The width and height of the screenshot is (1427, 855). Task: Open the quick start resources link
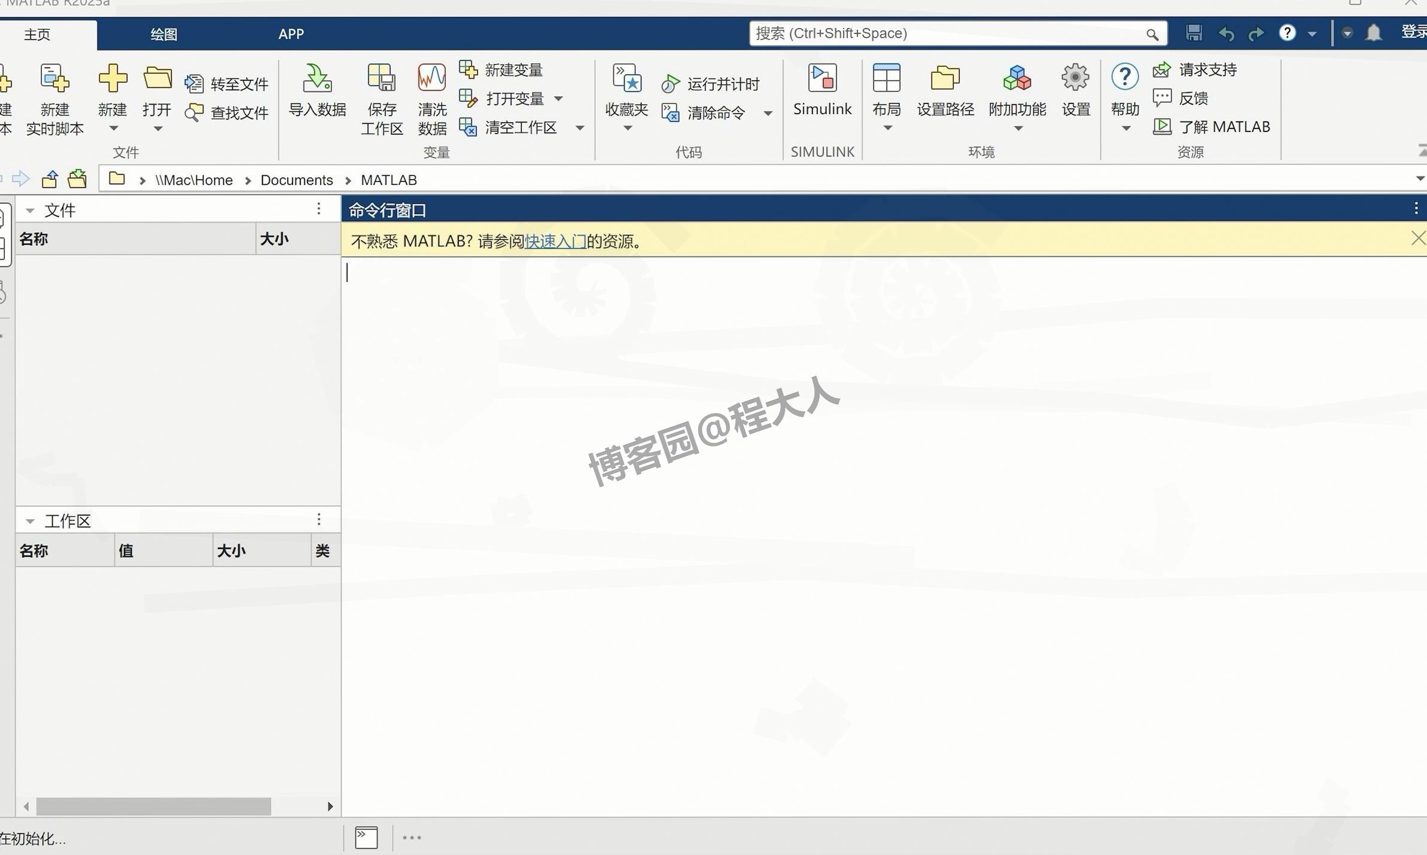click(555, 240)
